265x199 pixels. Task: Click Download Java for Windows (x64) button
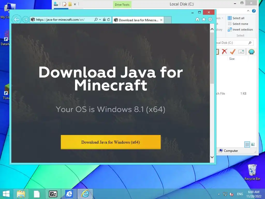111,142
